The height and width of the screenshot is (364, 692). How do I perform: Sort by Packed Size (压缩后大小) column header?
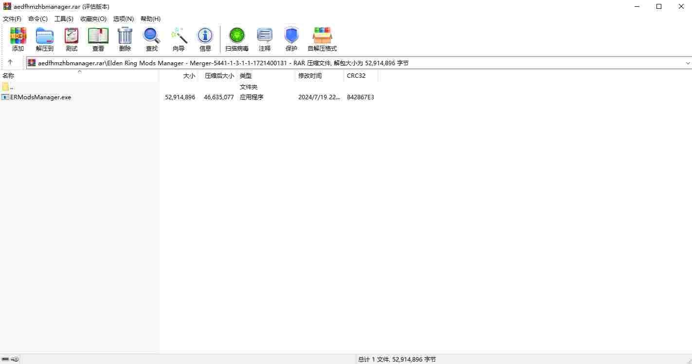[217, 75]
